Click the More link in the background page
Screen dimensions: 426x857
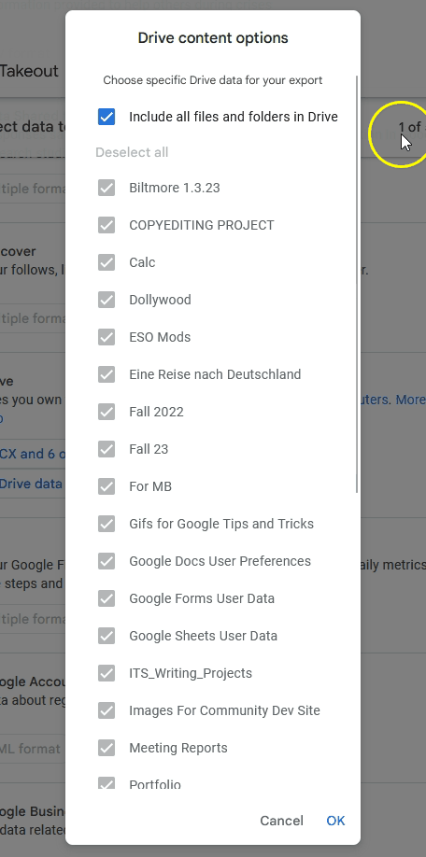[x=411, y=400]
